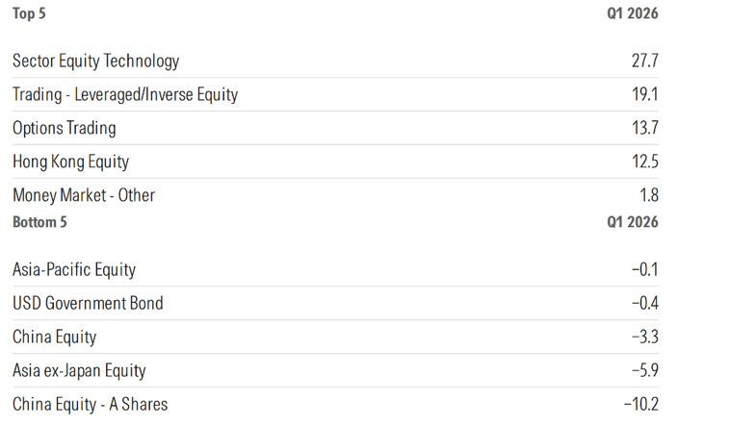This screenshot has height=425, width=730.
Task: Click the Top 5 table heading
Action: 29,13
